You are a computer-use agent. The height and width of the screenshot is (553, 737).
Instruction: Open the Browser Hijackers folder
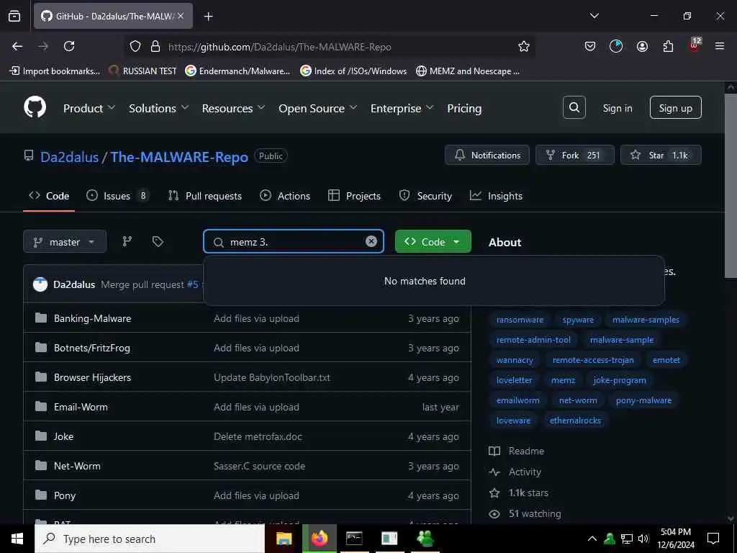(x=92, y=377)
